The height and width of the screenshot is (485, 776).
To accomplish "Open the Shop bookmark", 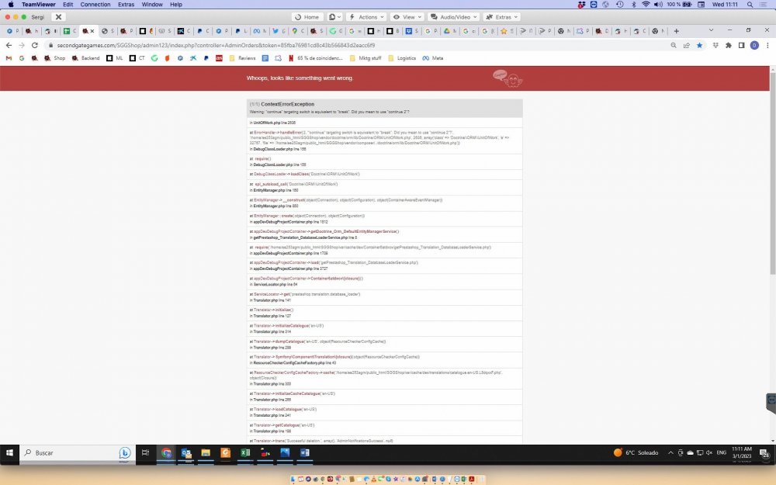I will click(x=60, y=58).
